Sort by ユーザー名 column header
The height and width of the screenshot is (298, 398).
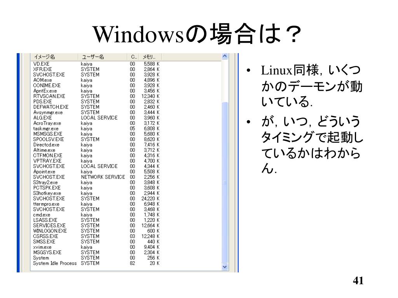coord(103,57)
